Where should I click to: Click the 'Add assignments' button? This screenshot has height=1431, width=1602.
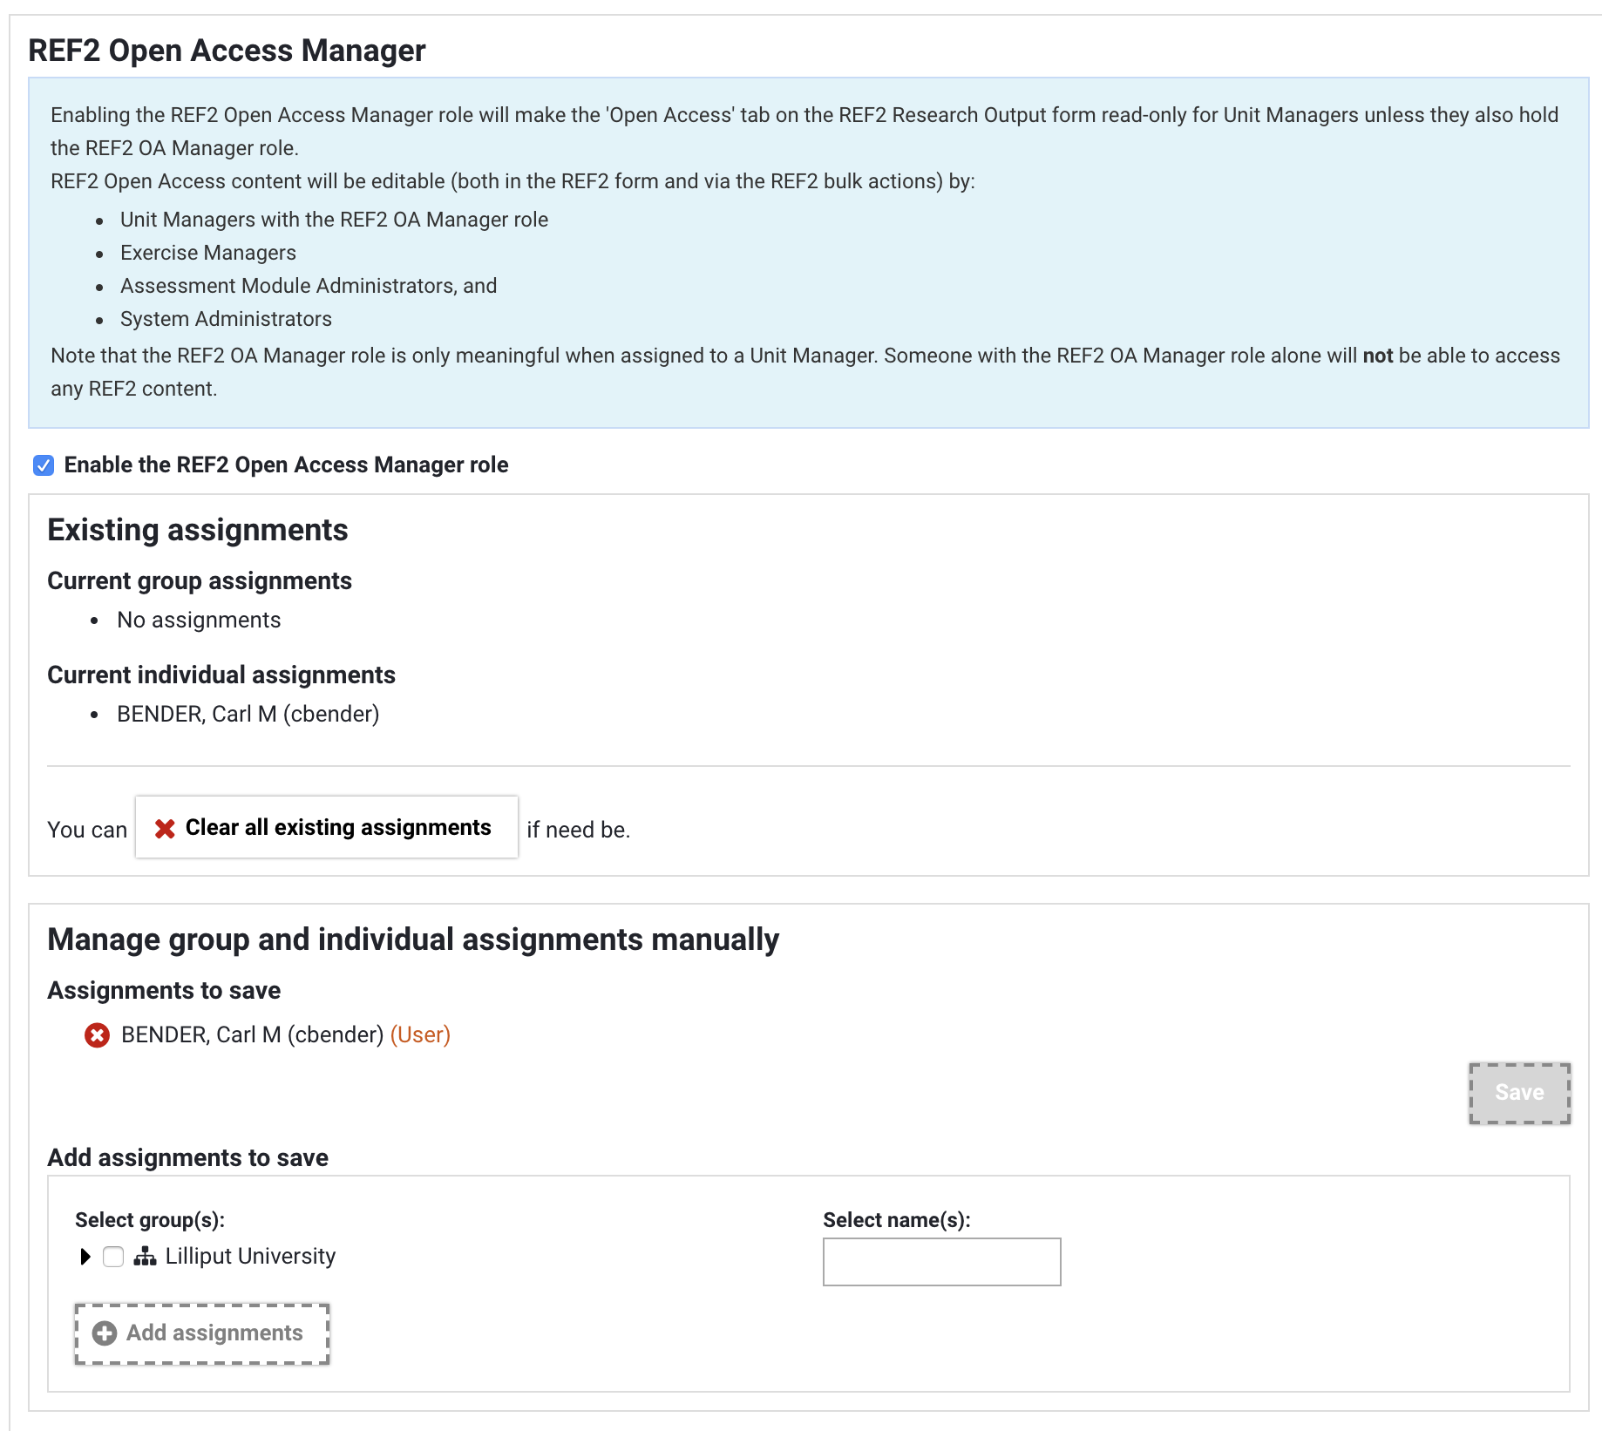pos(202,1333)
